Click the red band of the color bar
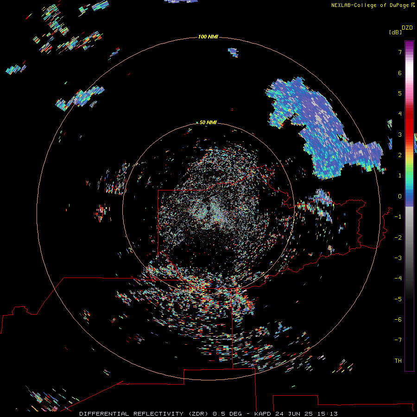The width and height of the screenshot is (417, 417). point(409,125)
